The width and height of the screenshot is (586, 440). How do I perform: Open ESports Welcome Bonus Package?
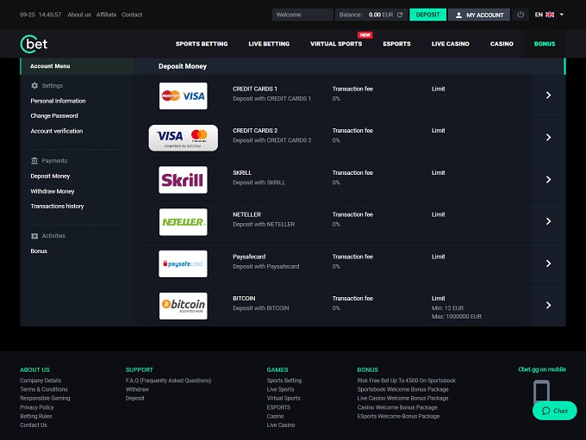click(398, 416)
